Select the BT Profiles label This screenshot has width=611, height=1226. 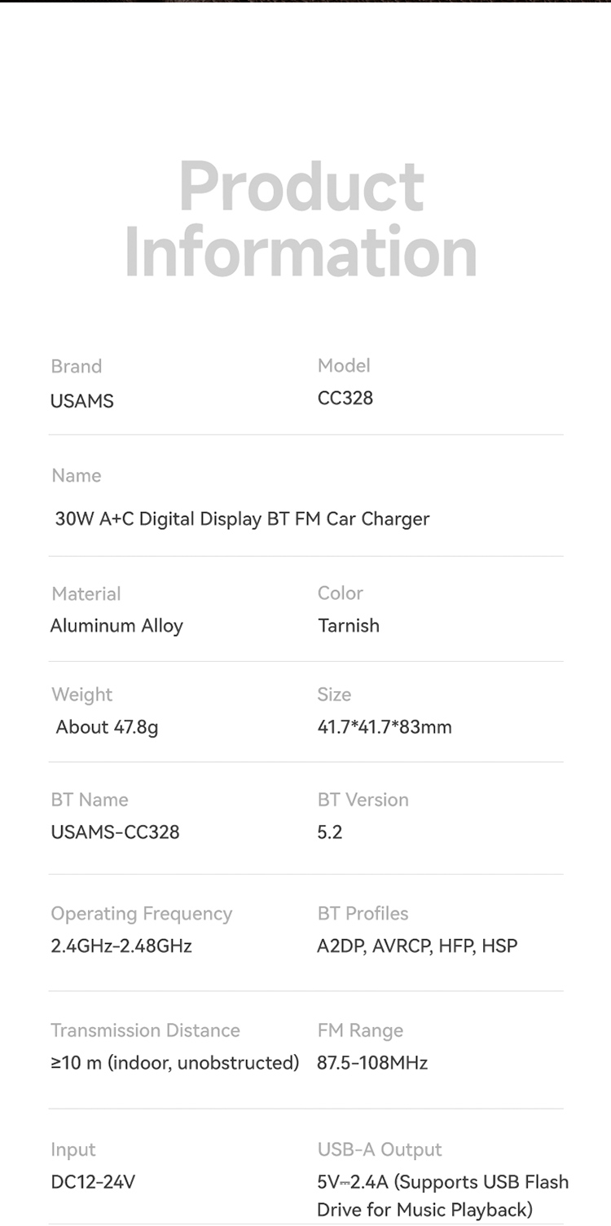[x=363, y=914]
